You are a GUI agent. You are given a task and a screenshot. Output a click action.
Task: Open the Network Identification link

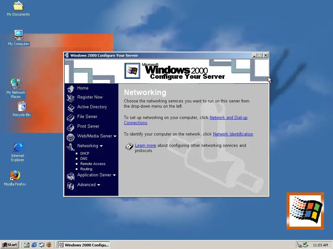(x=233, y=134)
